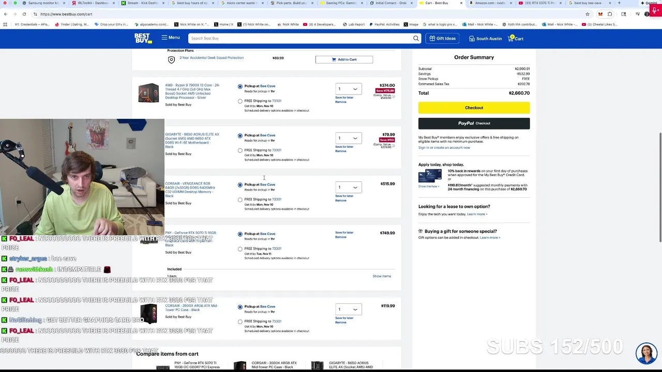Add Geek Squad protection plan to cart
662x372 pixels.
point(344,59)
